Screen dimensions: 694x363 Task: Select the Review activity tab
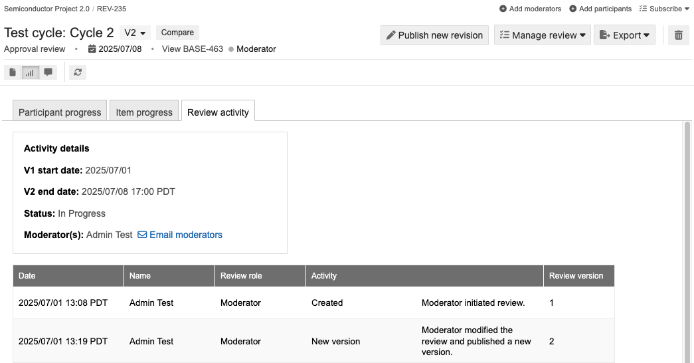218,112
